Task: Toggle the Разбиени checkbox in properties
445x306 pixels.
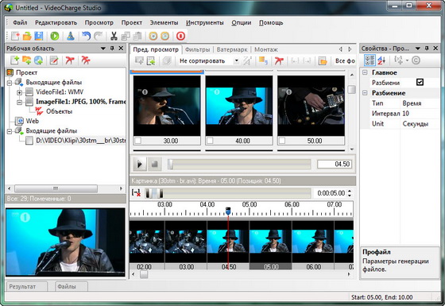Action: point(420,83)
